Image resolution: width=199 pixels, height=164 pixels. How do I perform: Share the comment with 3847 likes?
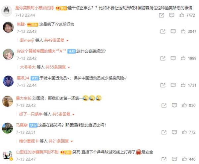163,31
